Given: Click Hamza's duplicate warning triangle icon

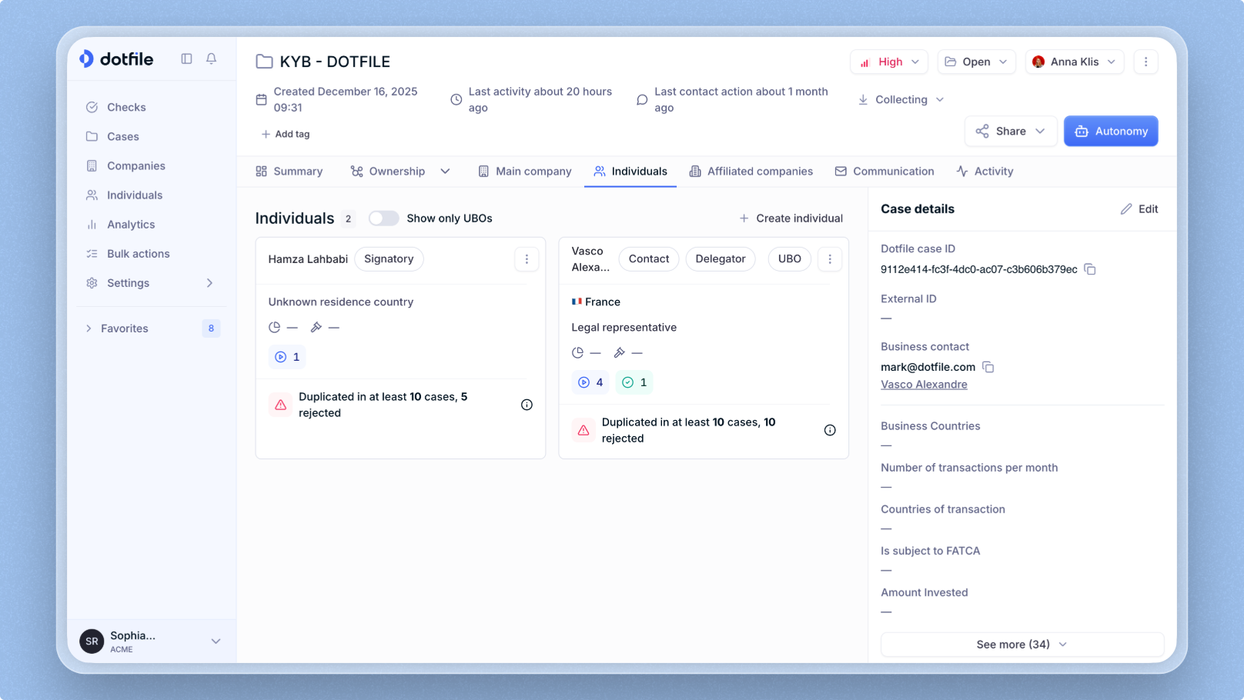Looking at the screenshot, I should 280,405.
